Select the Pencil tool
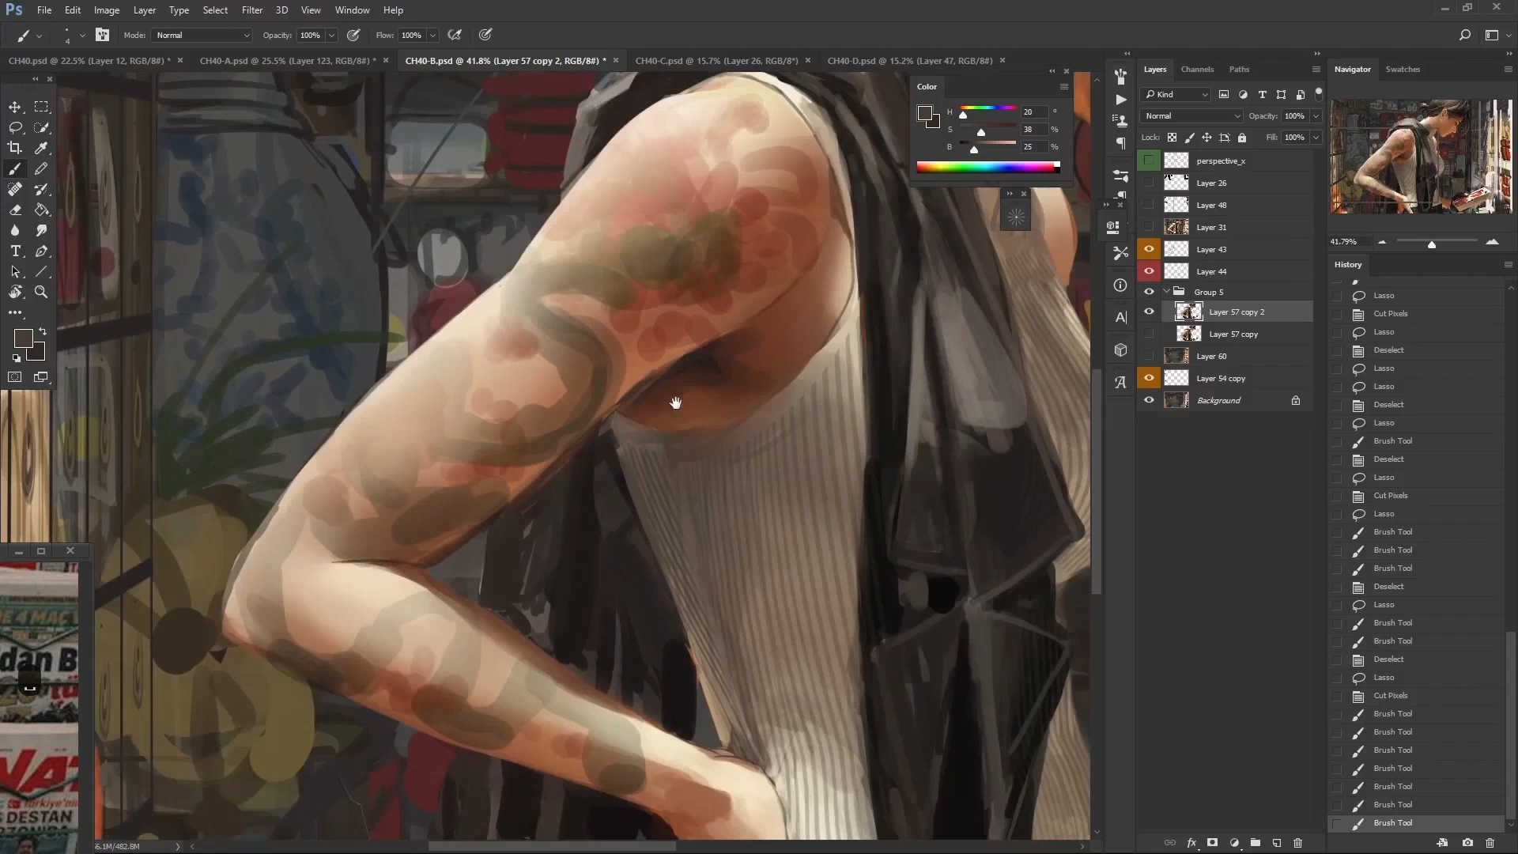 tap(42, 168)
